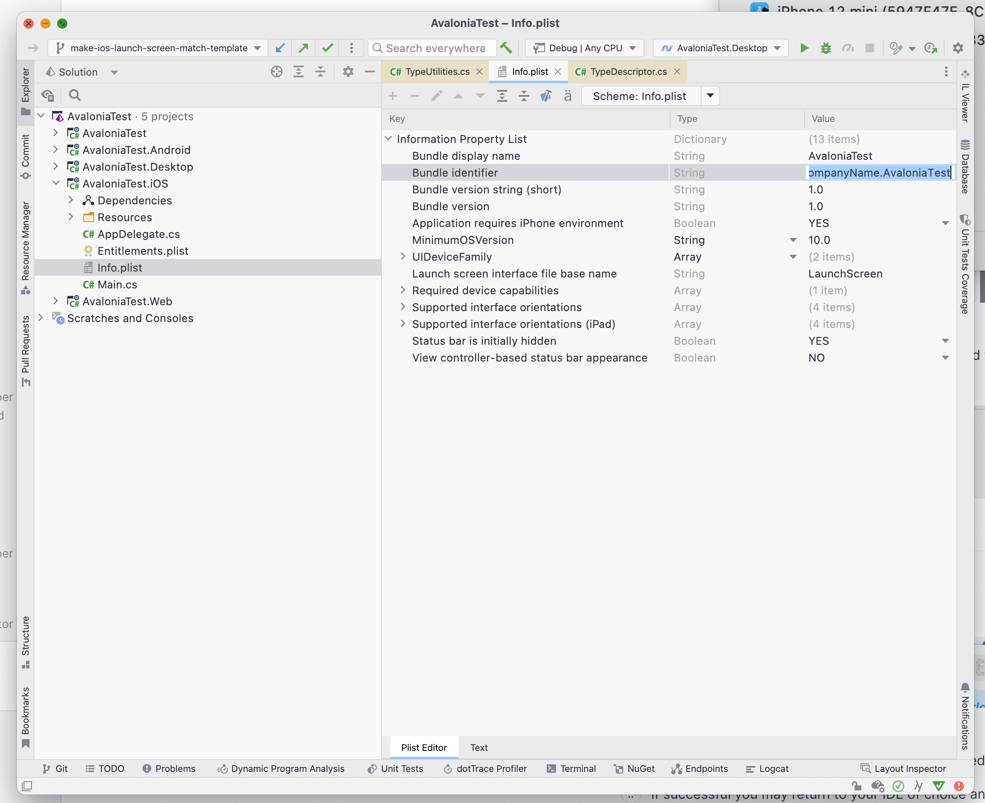This screenshot has width=985, height=803.
Task: Click the Git commit checkmark icon
Action: tap(328, 48)
